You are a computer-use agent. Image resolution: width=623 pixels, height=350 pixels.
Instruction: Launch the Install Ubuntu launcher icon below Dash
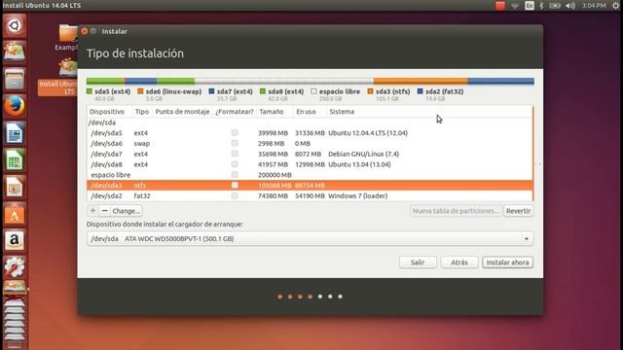click(15, 52)
